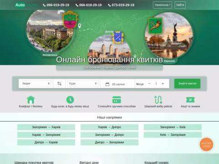The image size is (219, 164).
Task: Click the Знайти квиток search button
Action: pyautogui.click(x=187, y=83)
